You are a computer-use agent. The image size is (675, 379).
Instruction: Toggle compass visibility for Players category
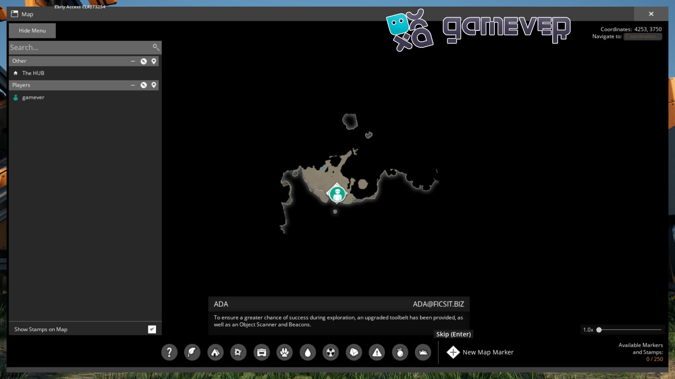tap(143, 85)
